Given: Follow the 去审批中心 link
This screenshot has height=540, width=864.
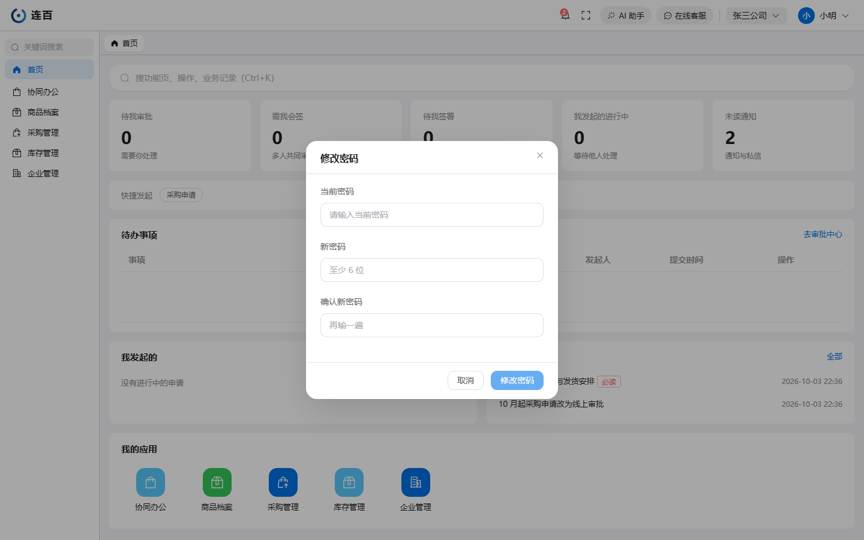Looking at the screenshot, I should [823, 235].
